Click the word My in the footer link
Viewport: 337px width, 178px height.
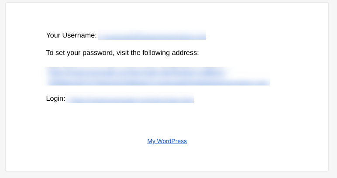pos(151,141)
